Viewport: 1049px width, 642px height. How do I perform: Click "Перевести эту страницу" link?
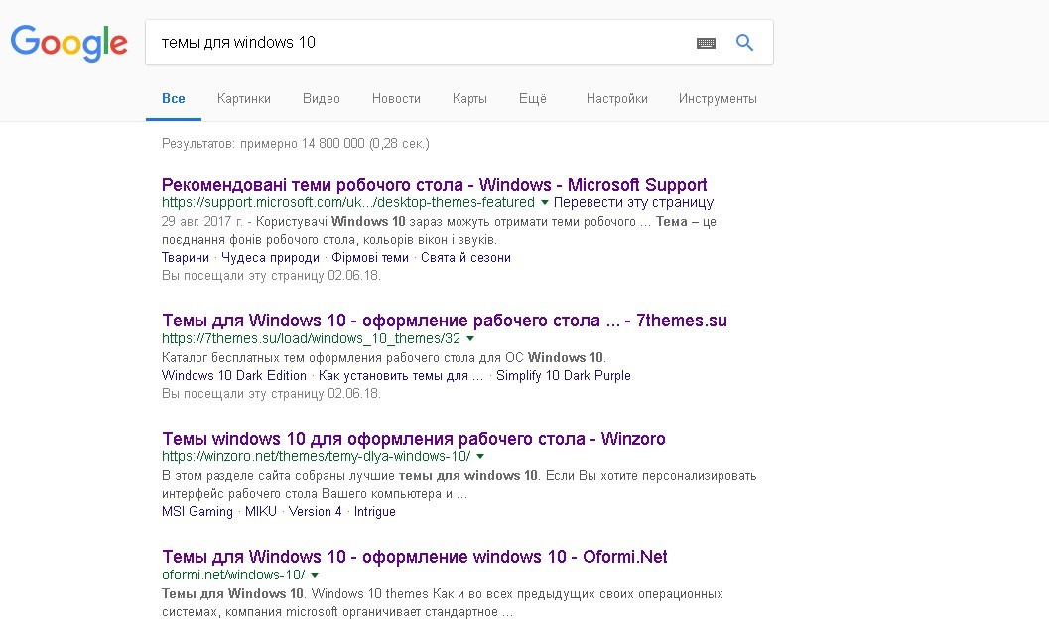pyautogui.click(x=633, y=202)
